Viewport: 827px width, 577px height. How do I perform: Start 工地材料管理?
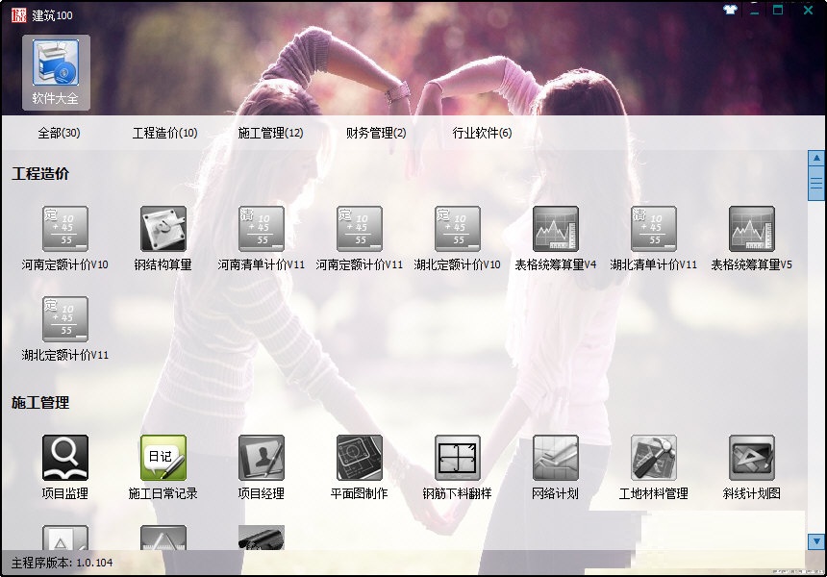click(653, 460)
